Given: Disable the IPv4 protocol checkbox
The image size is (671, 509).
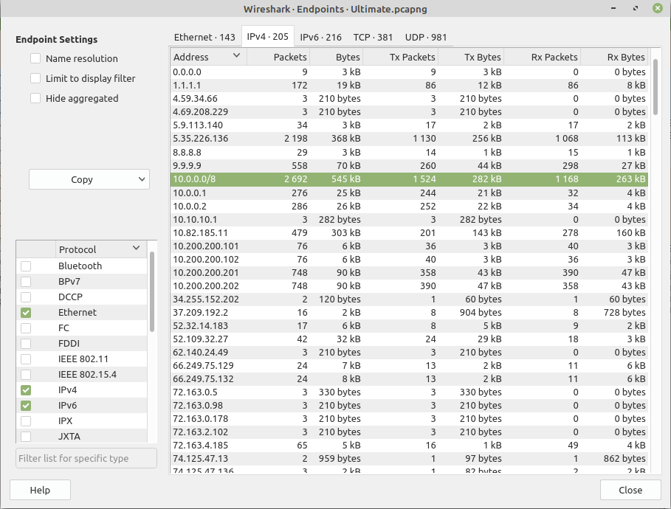Looking at the screenshot, I should tap(26, 390).
